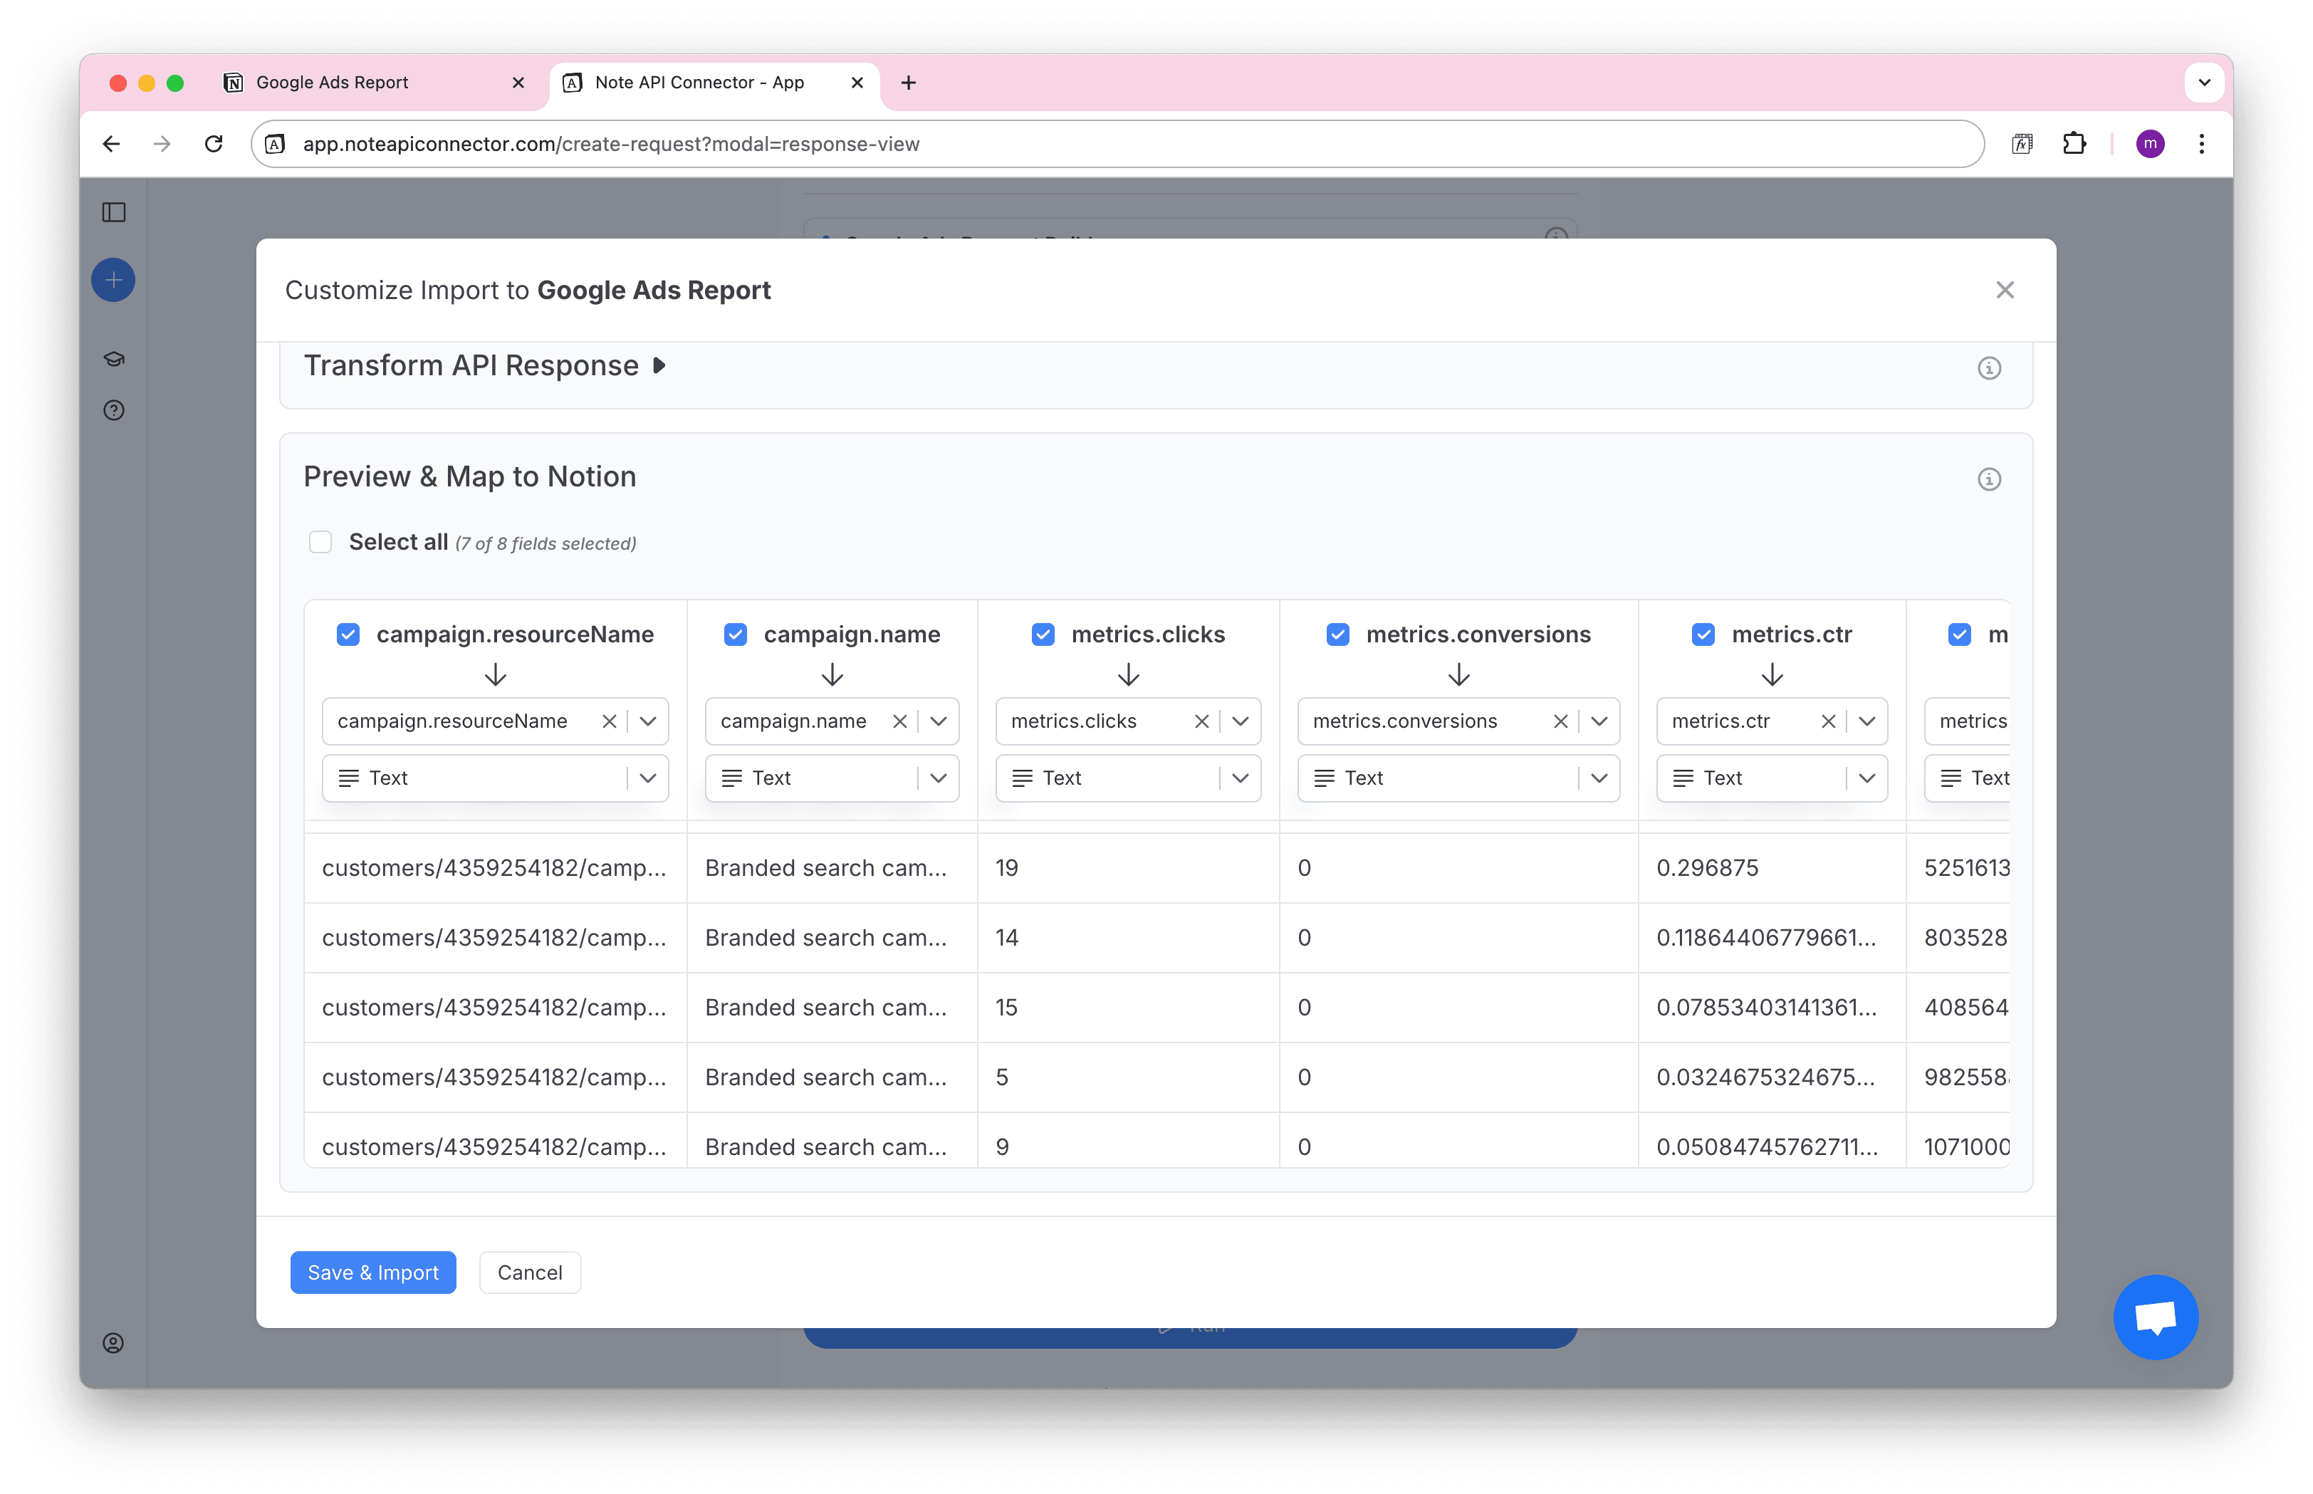The image size is (2313, 1494).
Task: Open the Chrome three-dot menu
Action: tap(2201, 145)
